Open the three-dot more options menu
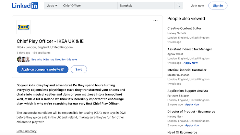Screen dimensions: 240x135 pyautogui.click(x=155, y=20)
